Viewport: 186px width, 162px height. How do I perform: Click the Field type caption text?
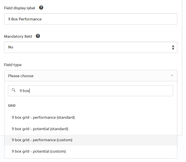point(13,65)
